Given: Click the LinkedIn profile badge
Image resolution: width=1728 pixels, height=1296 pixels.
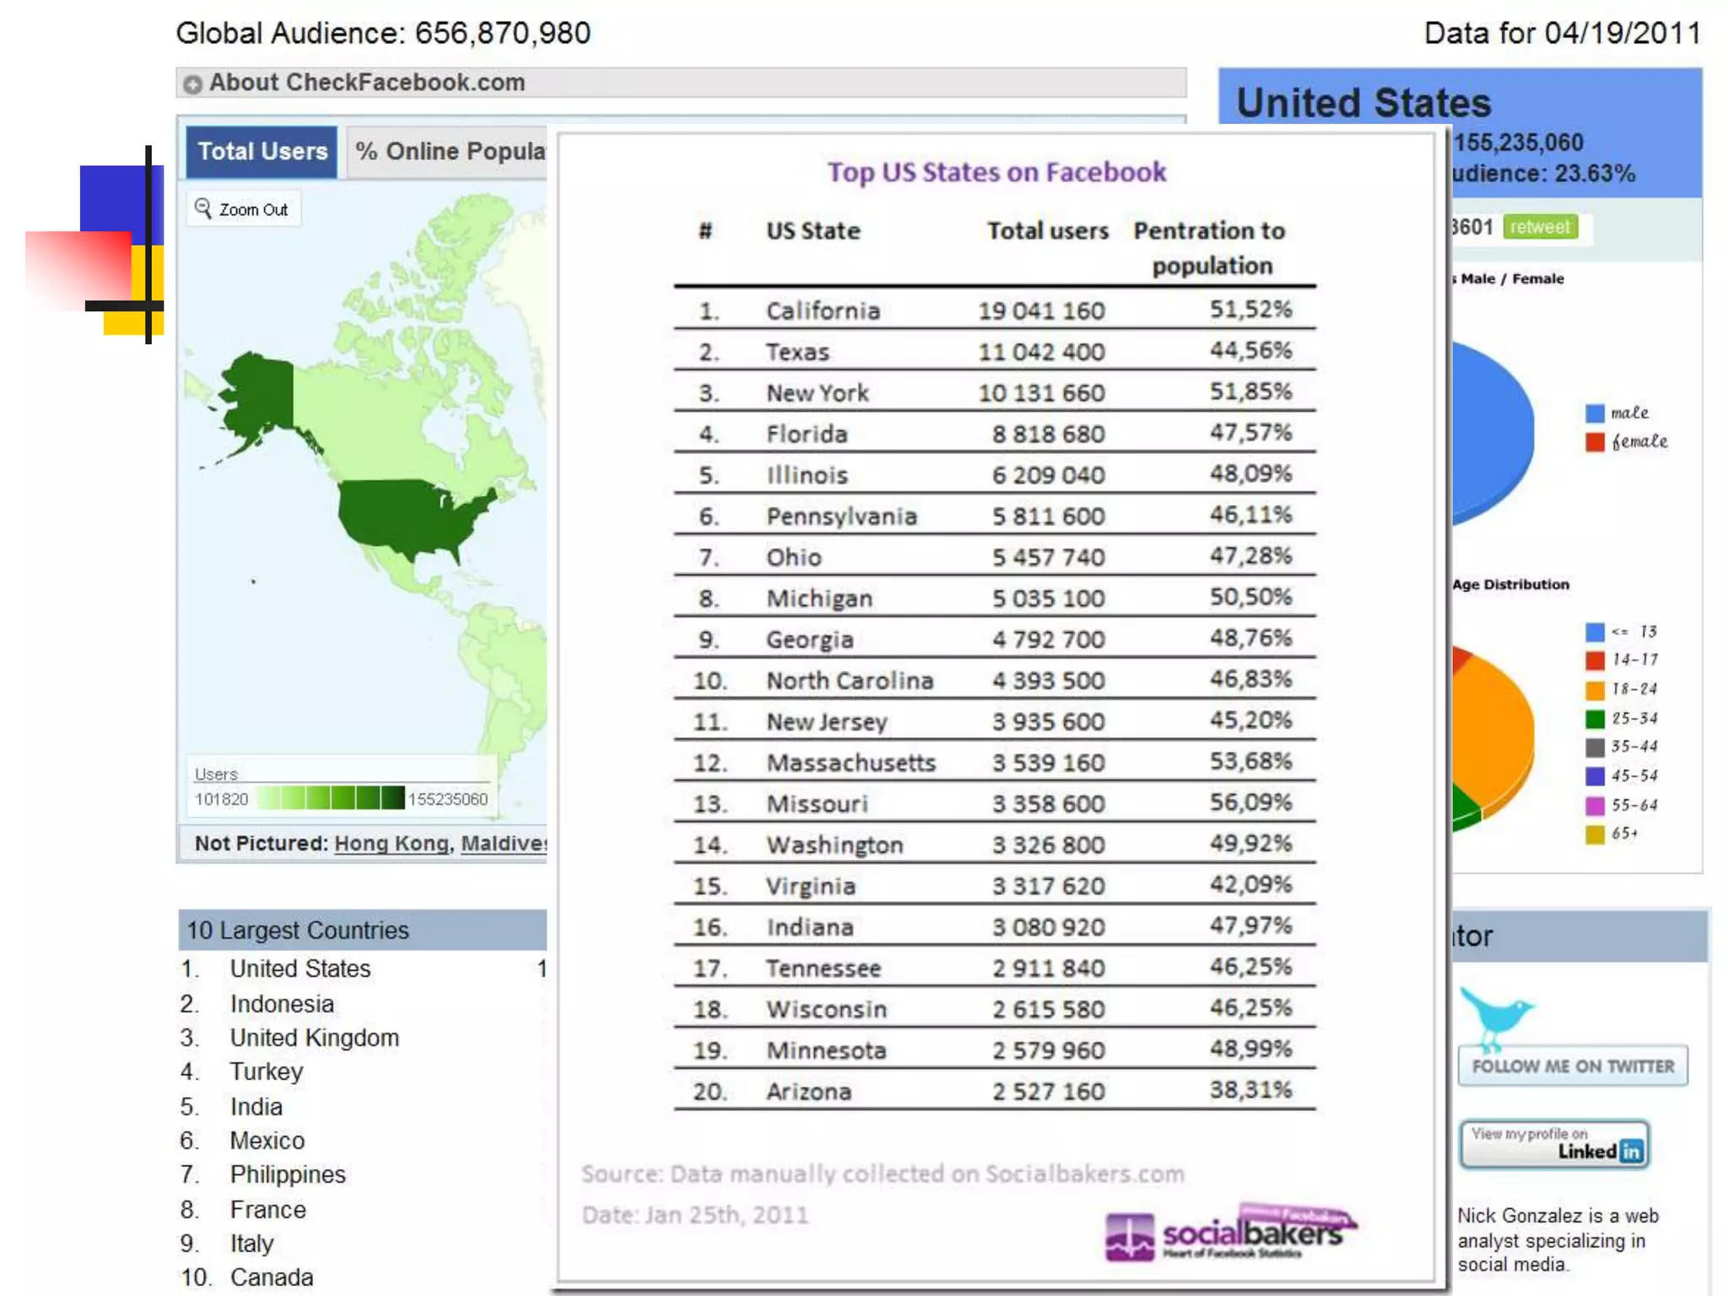Looking at the screenshot, I should point(1554,1145).
